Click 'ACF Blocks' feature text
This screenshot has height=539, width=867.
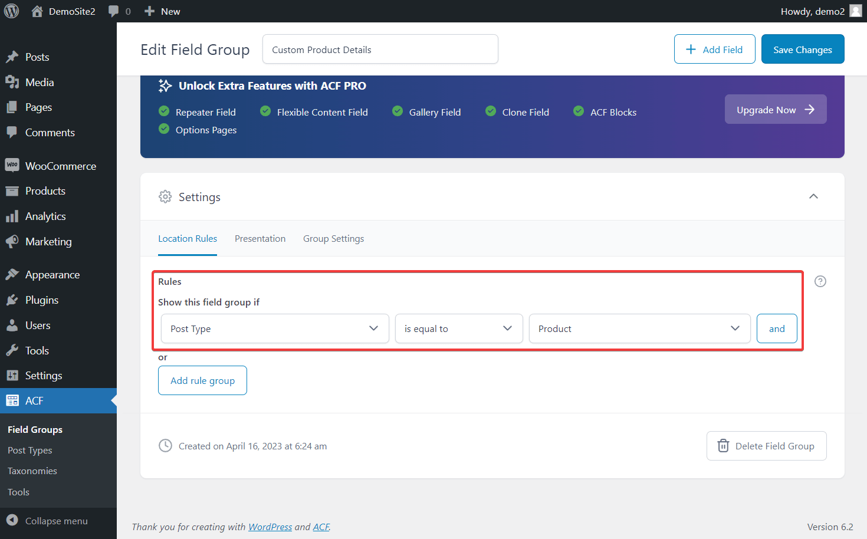(613, 112)
